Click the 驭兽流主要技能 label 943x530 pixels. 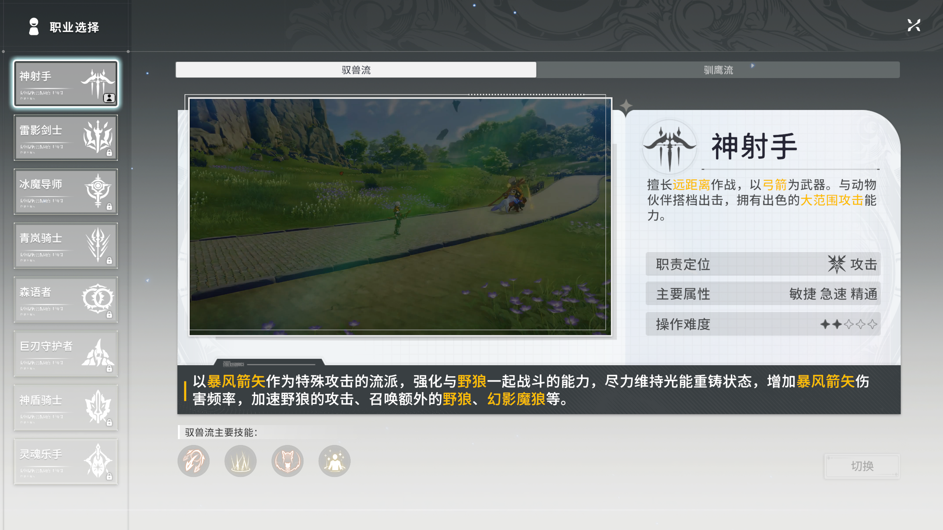pyautogui.click(x=221, y=432)
